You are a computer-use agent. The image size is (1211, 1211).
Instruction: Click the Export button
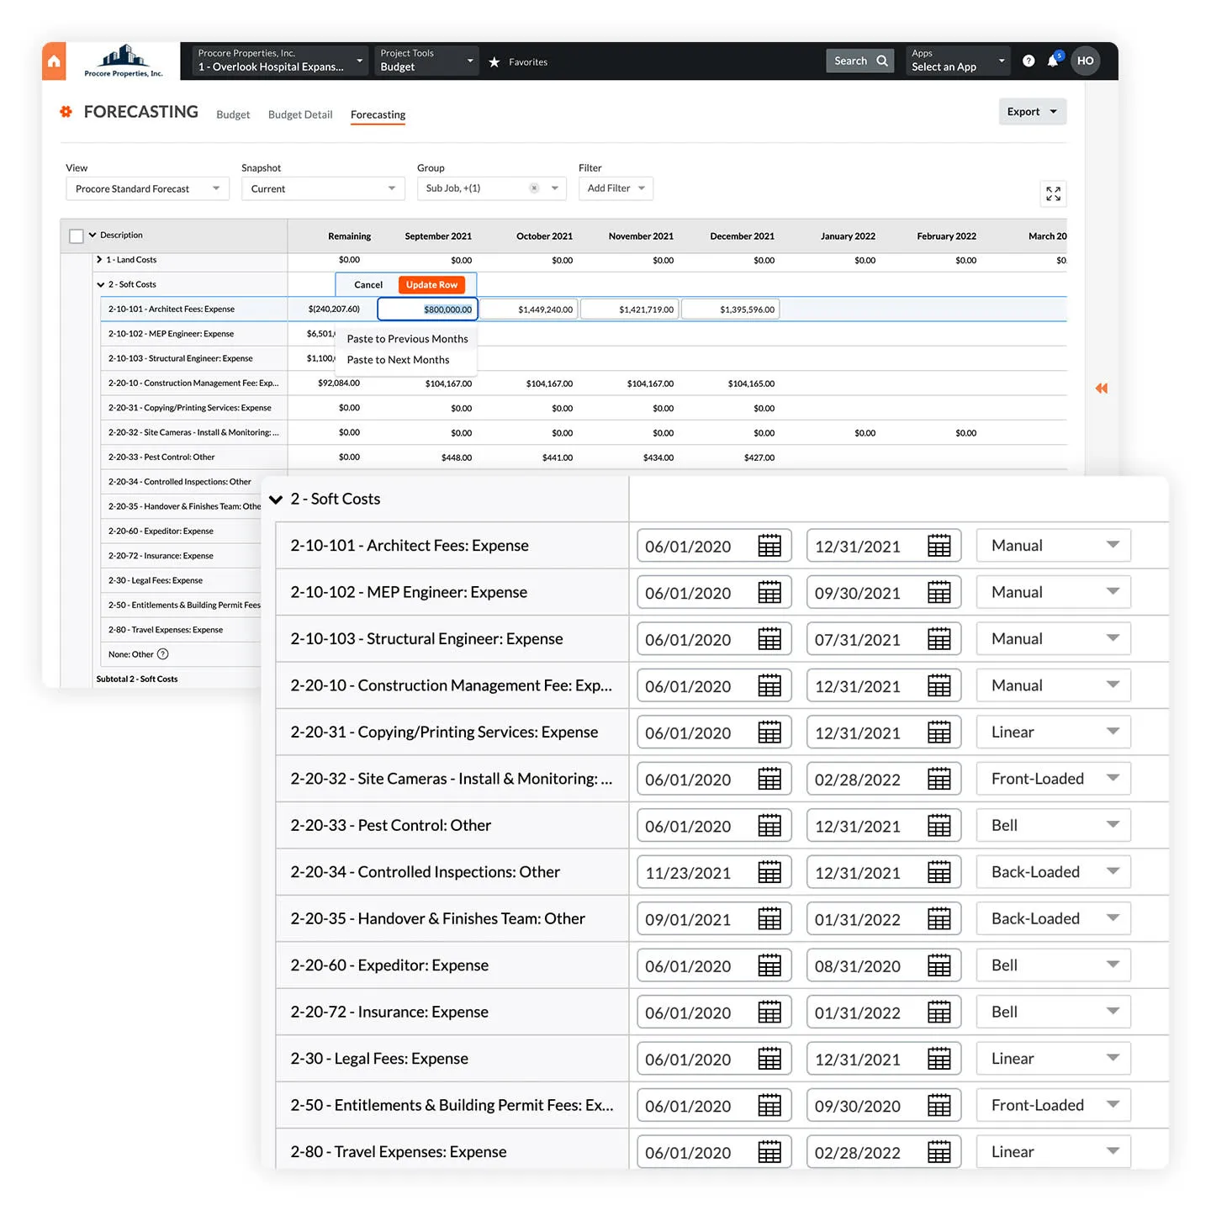[1033, 112]
